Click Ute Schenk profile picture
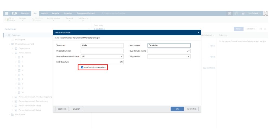 (265, 13)
